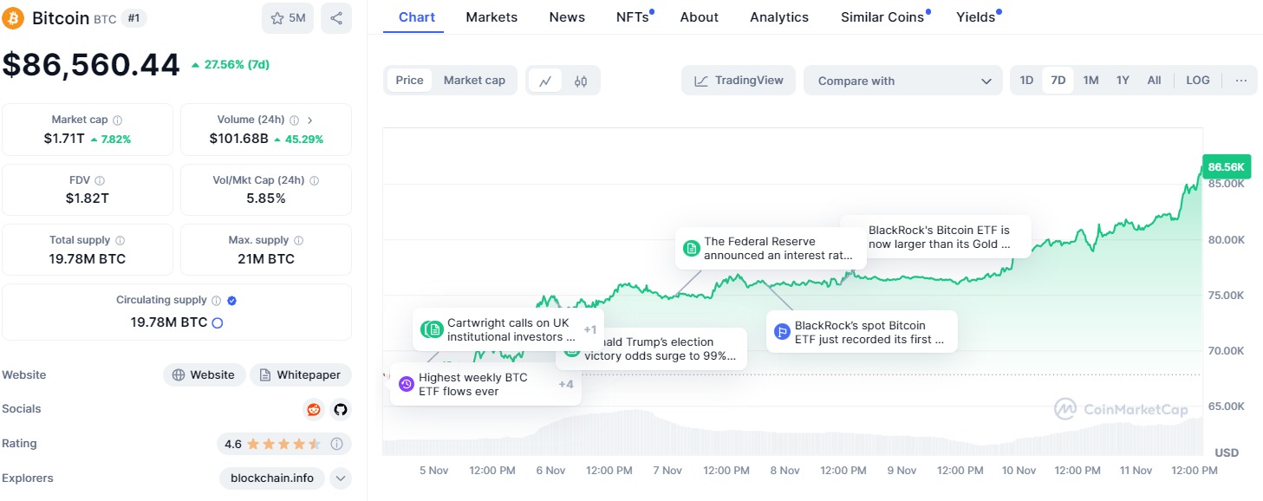1263x501 pixels.
Task: Select Price chart toggle
Action: pos(409,81)
